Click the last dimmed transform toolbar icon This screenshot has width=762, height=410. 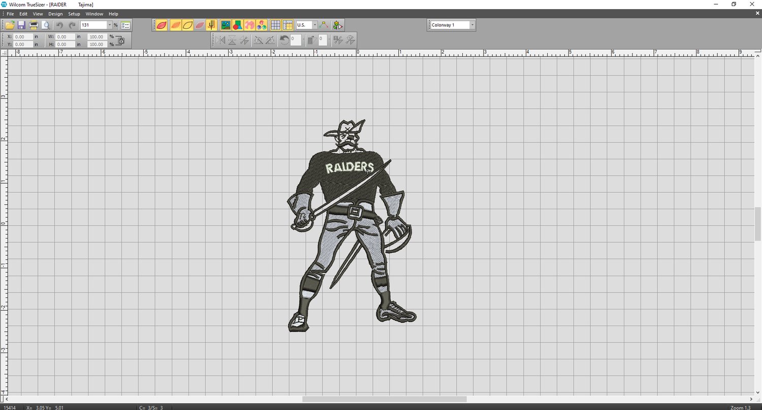click(x=350, y=40)
